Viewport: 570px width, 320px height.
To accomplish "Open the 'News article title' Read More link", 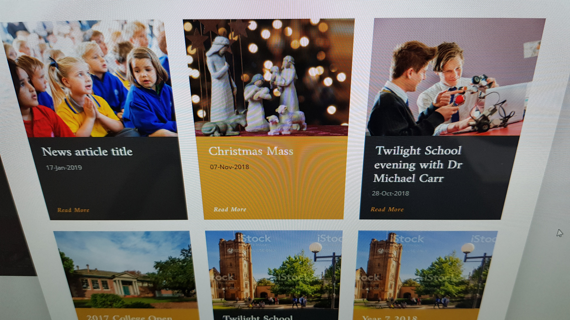I will pyautogui.click(x=73, y=210).
